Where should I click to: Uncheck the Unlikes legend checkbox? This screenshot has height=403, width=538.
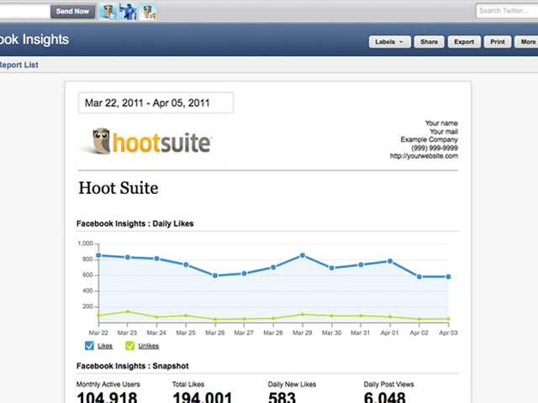click(x=129, y=345)
